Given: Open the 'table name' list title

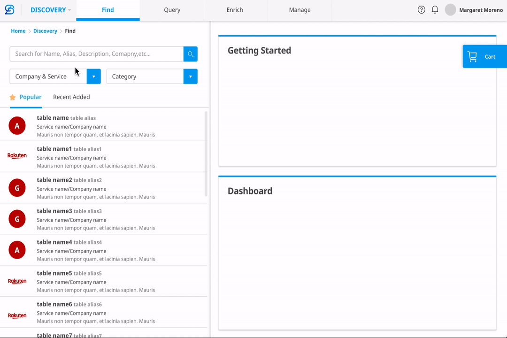Looking at the screenshot, I should [53, 118].
